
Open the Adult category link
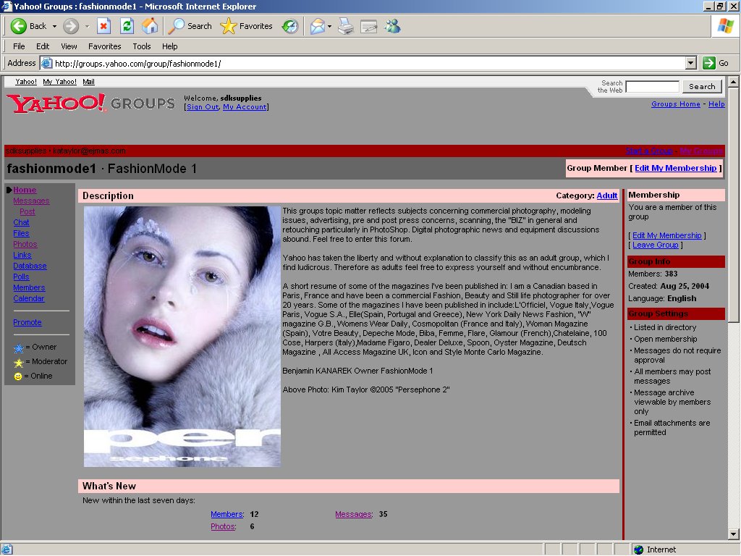pyautogui.click(x=607, y=195)
